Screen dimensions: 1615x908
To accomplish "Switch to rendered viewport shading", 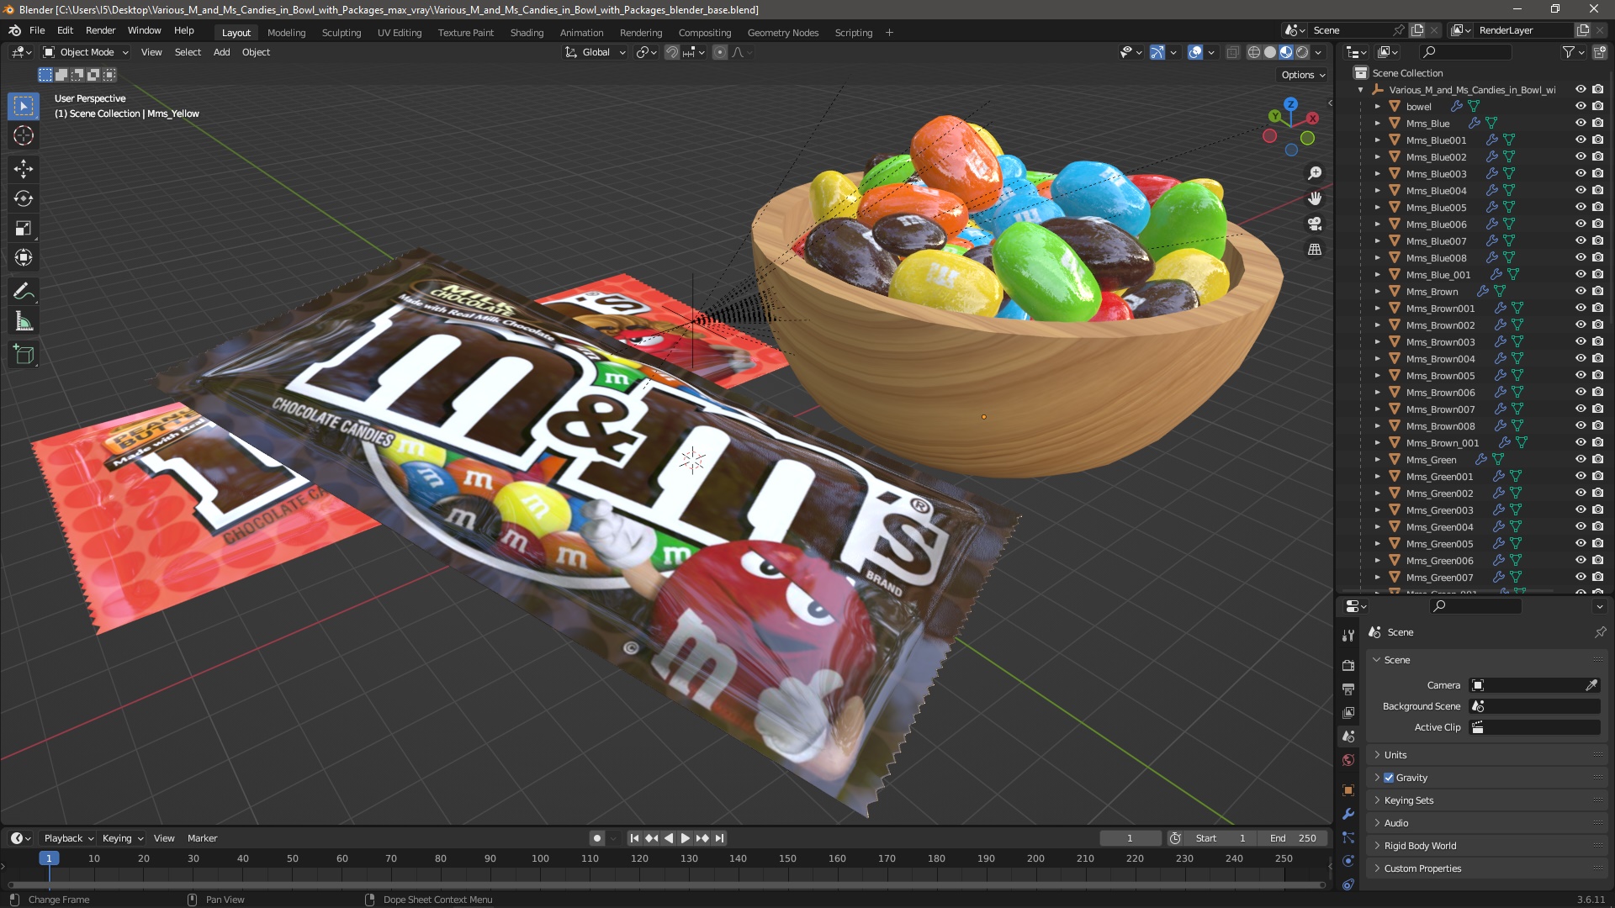I will click(x=1302, y=52).
